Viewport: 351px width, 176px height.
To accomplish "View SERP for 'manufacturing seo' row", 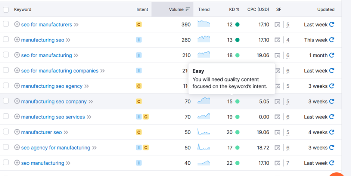I will point(277,40).
